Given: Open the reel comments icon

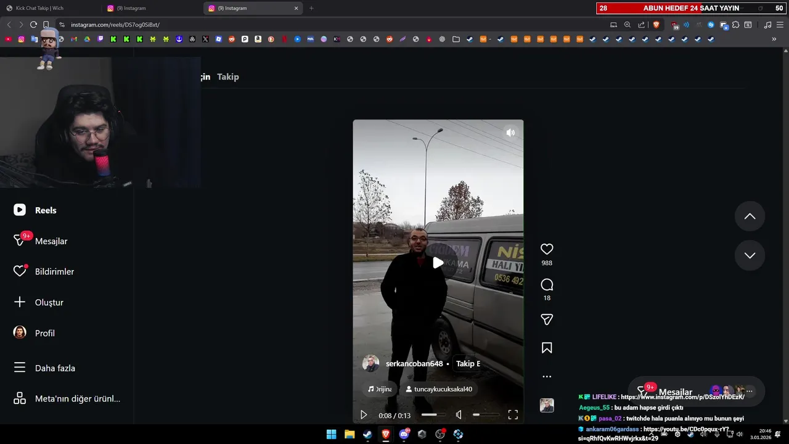Looking at the screenshot, I should 547,285.
